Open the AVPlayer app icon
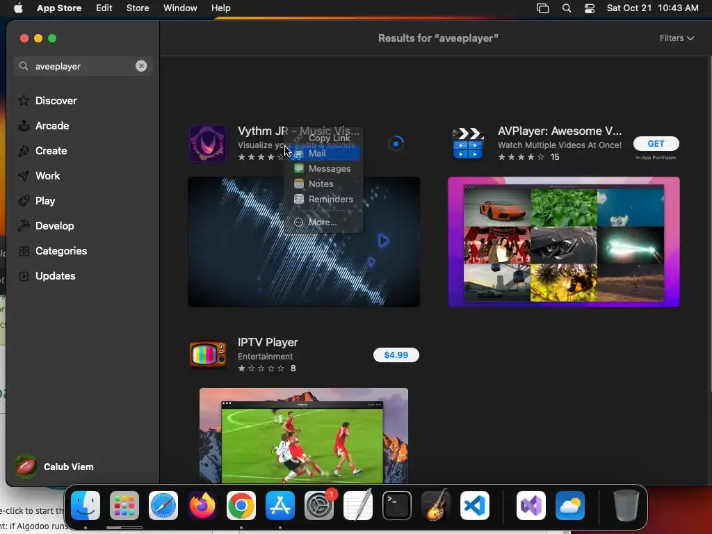712x534 pixels. pos(468,144)
